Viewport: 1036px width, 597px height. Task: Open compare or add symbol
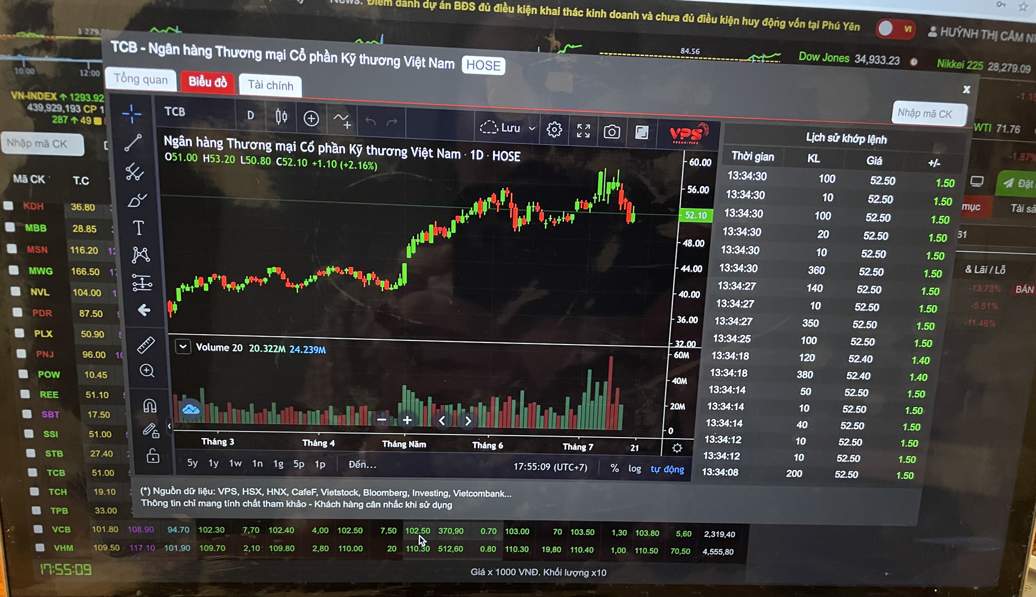coord(311,118)
